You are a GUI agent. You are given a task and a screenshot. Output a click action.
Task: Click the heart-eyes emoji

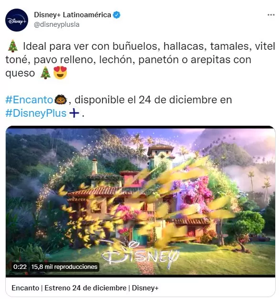[60, 73]
